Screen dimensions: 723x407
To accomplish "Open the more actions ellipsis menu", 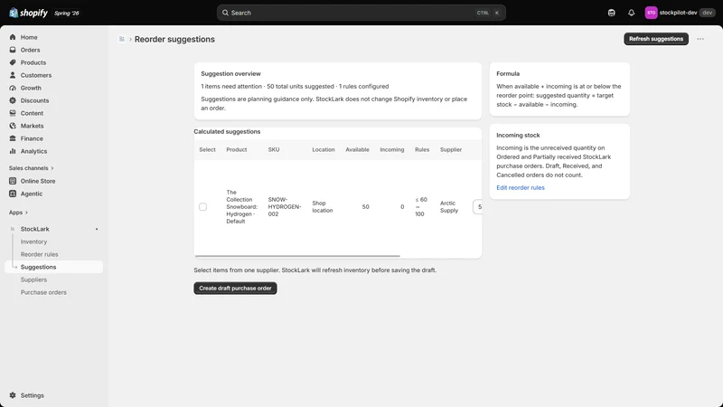I will click(700, 39).
